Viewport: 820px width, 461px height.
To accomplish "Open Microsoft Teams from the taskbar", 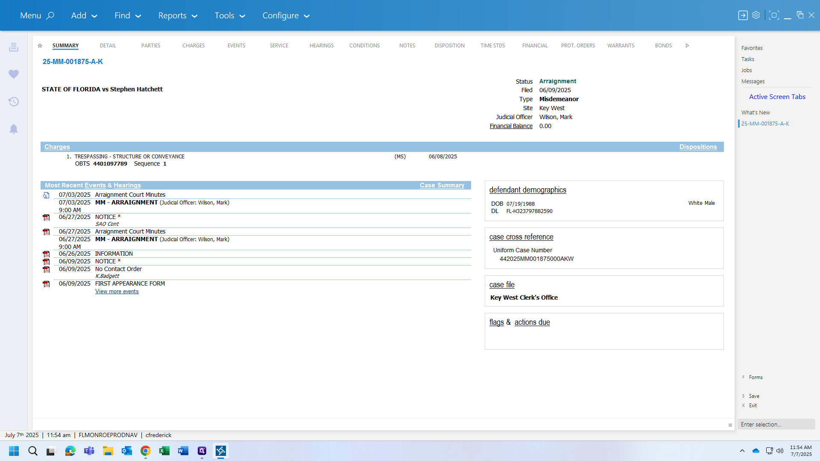I will pos(89,451).
